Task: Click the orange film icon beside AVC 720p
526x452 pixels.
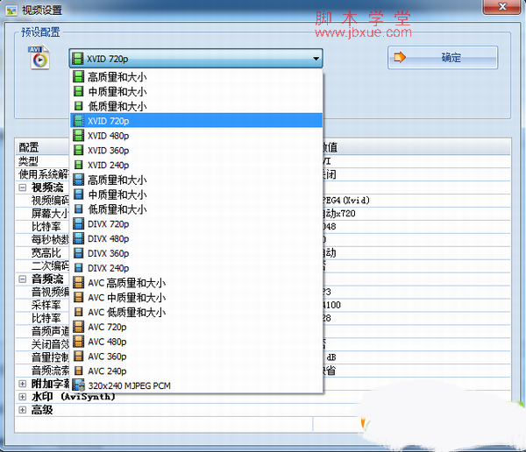Action: (x=78, y=327)
